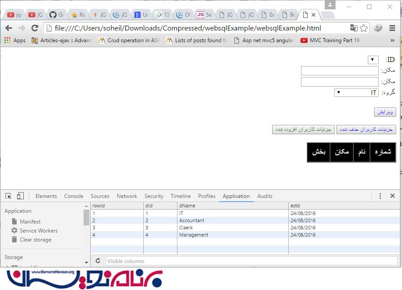Bookmark this page with star icon

tap(364, 28)
